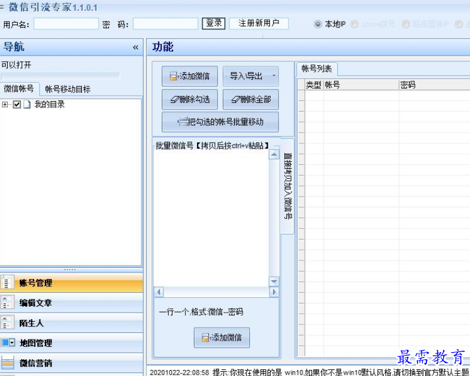Click the progress bar under 可以打开
The image size is (470, 376).
coord(60,76)
